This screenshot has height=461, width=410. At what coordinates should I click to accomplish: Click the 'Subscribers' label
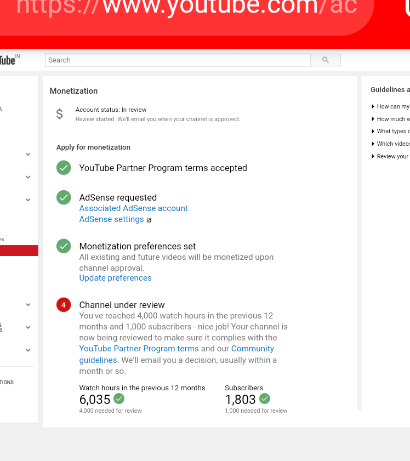(244, 388)
